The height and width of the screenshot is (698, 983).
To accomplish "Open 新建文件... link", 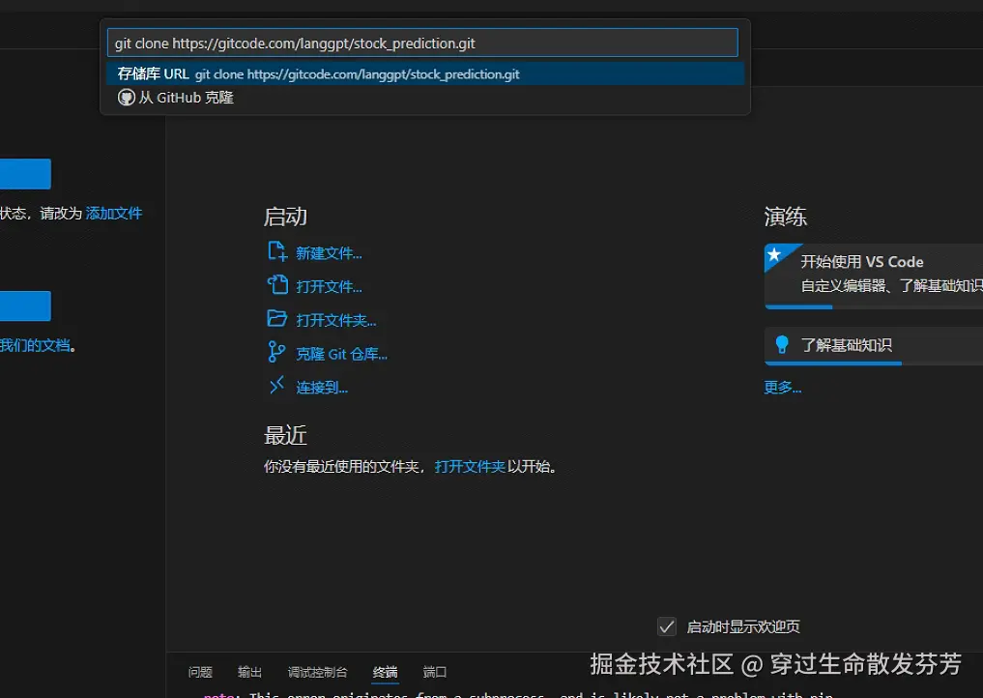I will [329, 253].
